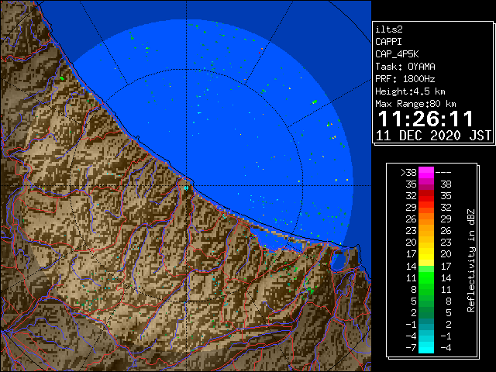
Task: Pick the orange 26–29 dBZ color band
Action: point(426,219)
